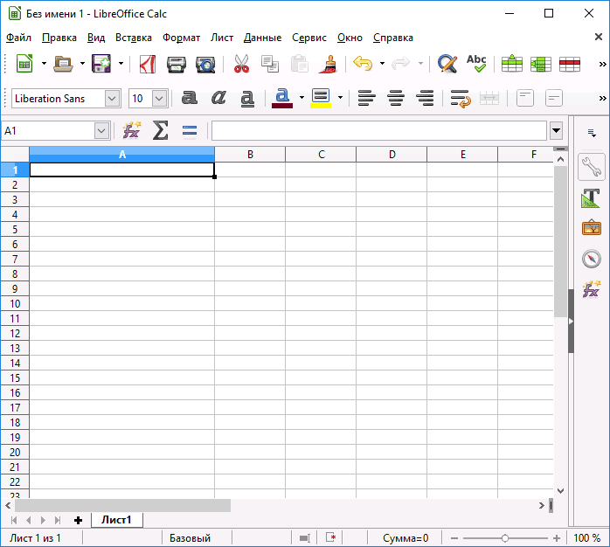This screenshot has width=610, height=547.
Task: Open the Undo history dropdown
Action: click(x=382, y=64)
